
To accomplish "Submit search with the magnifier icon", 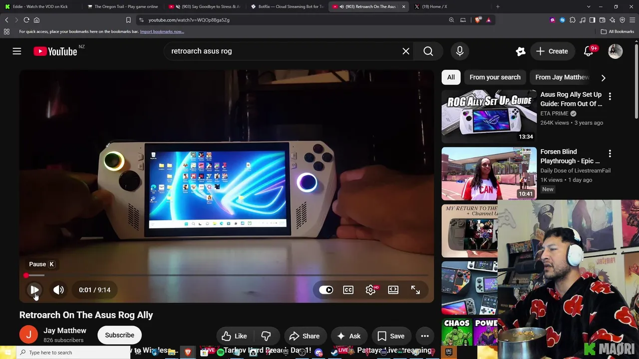I will coord(428,51).
